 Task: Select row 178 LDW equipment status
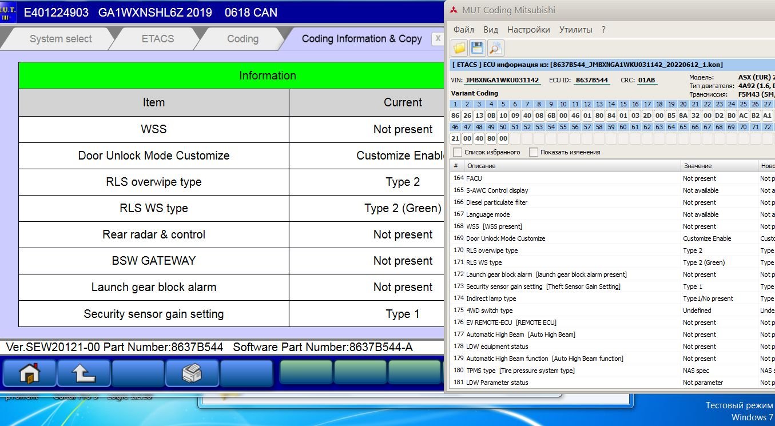click(613, 347)
